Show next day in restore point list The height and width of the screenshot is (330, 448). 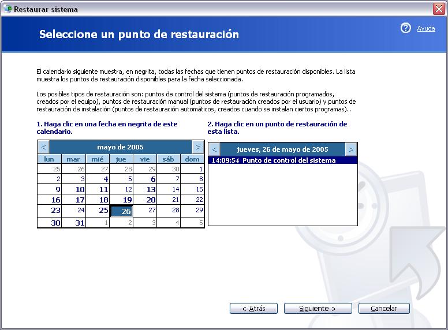coord(351,149)
